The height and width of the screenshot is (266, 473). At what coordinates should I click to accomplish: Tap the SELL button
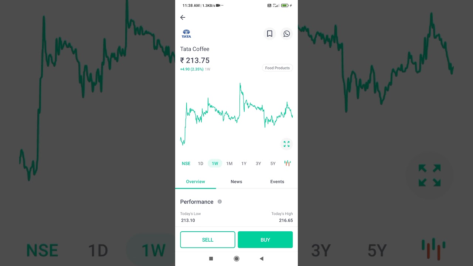[x=208, y=240]
